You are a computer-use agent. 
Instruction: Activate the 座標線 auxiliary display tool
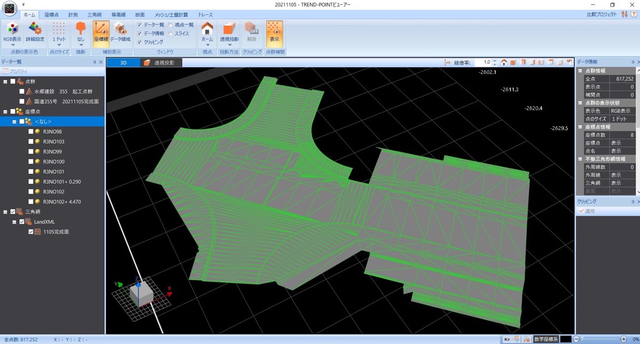pos(101,32)
